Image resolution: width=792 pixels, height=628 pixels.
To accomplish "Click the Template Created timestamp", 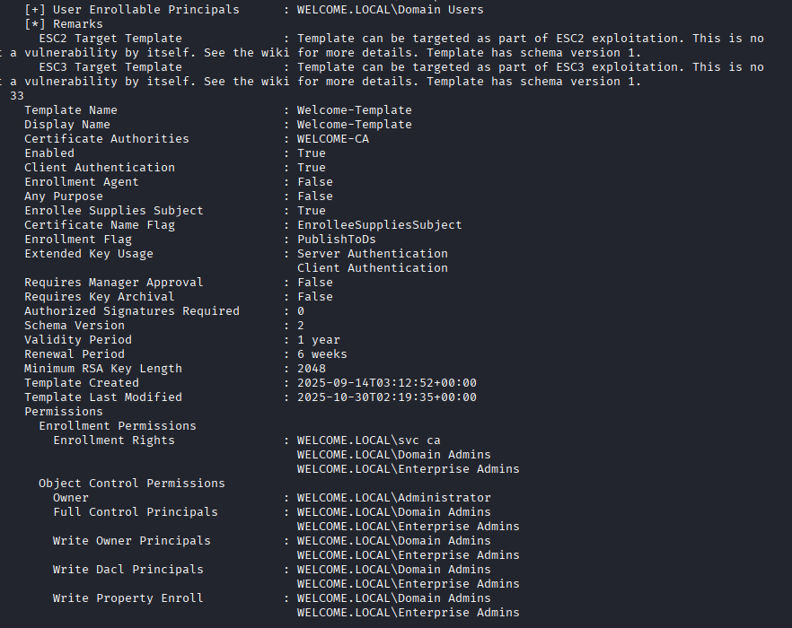I will (x=386, y=383).
